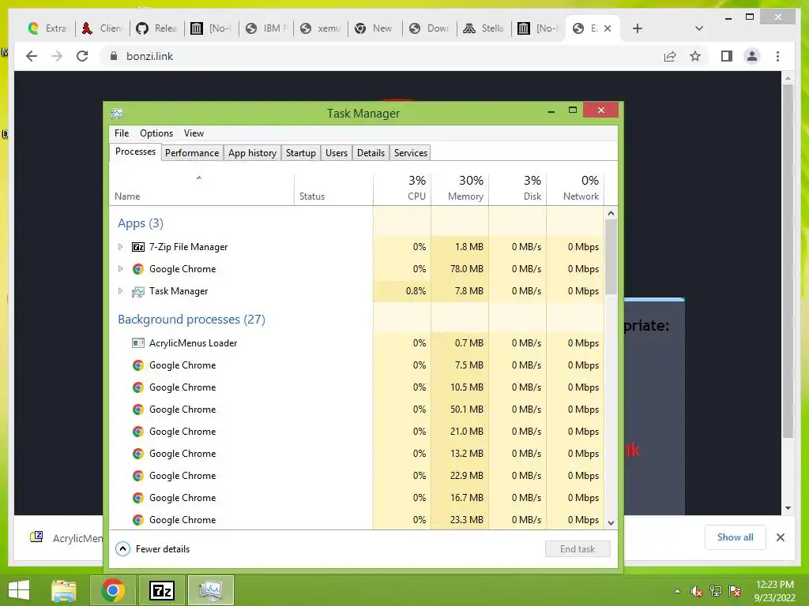Image resolution: width=809 pixels, height=606 pixels.
Task: Click Chrome's forward navigation arrow
Action: [x=57, y=56]
